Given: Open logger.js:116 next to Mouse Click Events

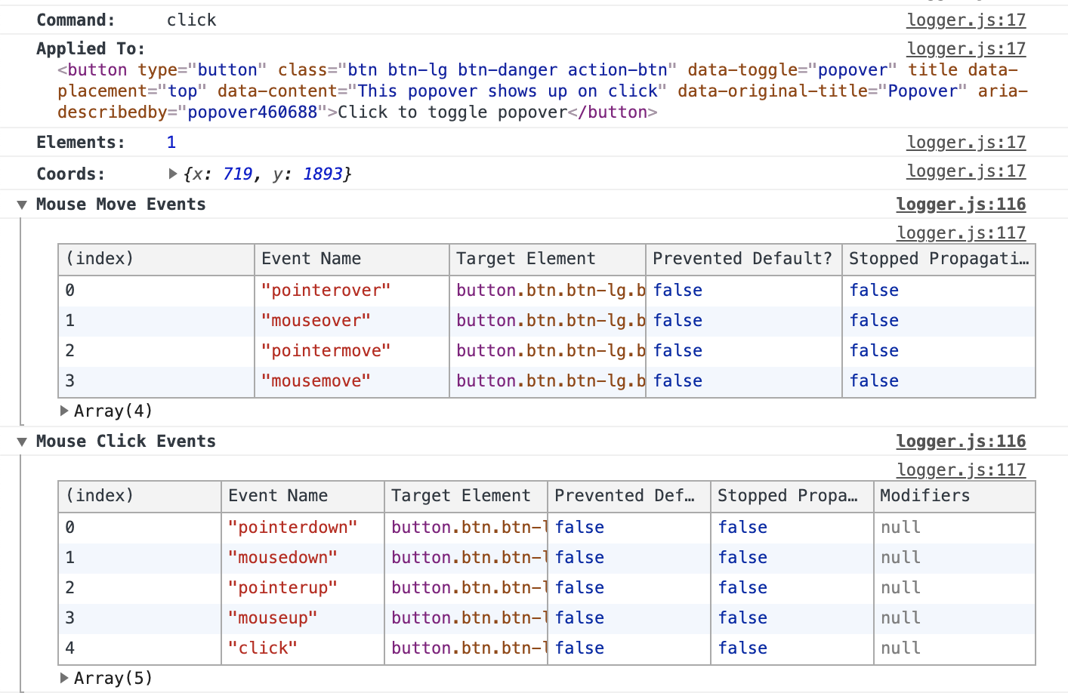Looking at the screenshot, I should click(x=961, y=441).
